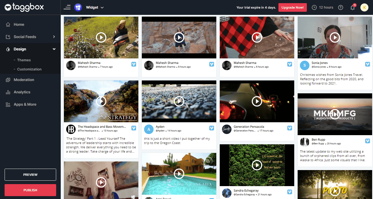
Task: Open 'The Headspace and Bass Movem...' name
Action: tap(102, 127)
